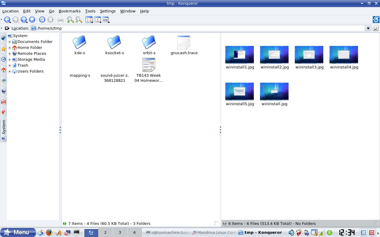
Task: Zoom out with the magnifier-minus icon
Action: click(79, 20)
